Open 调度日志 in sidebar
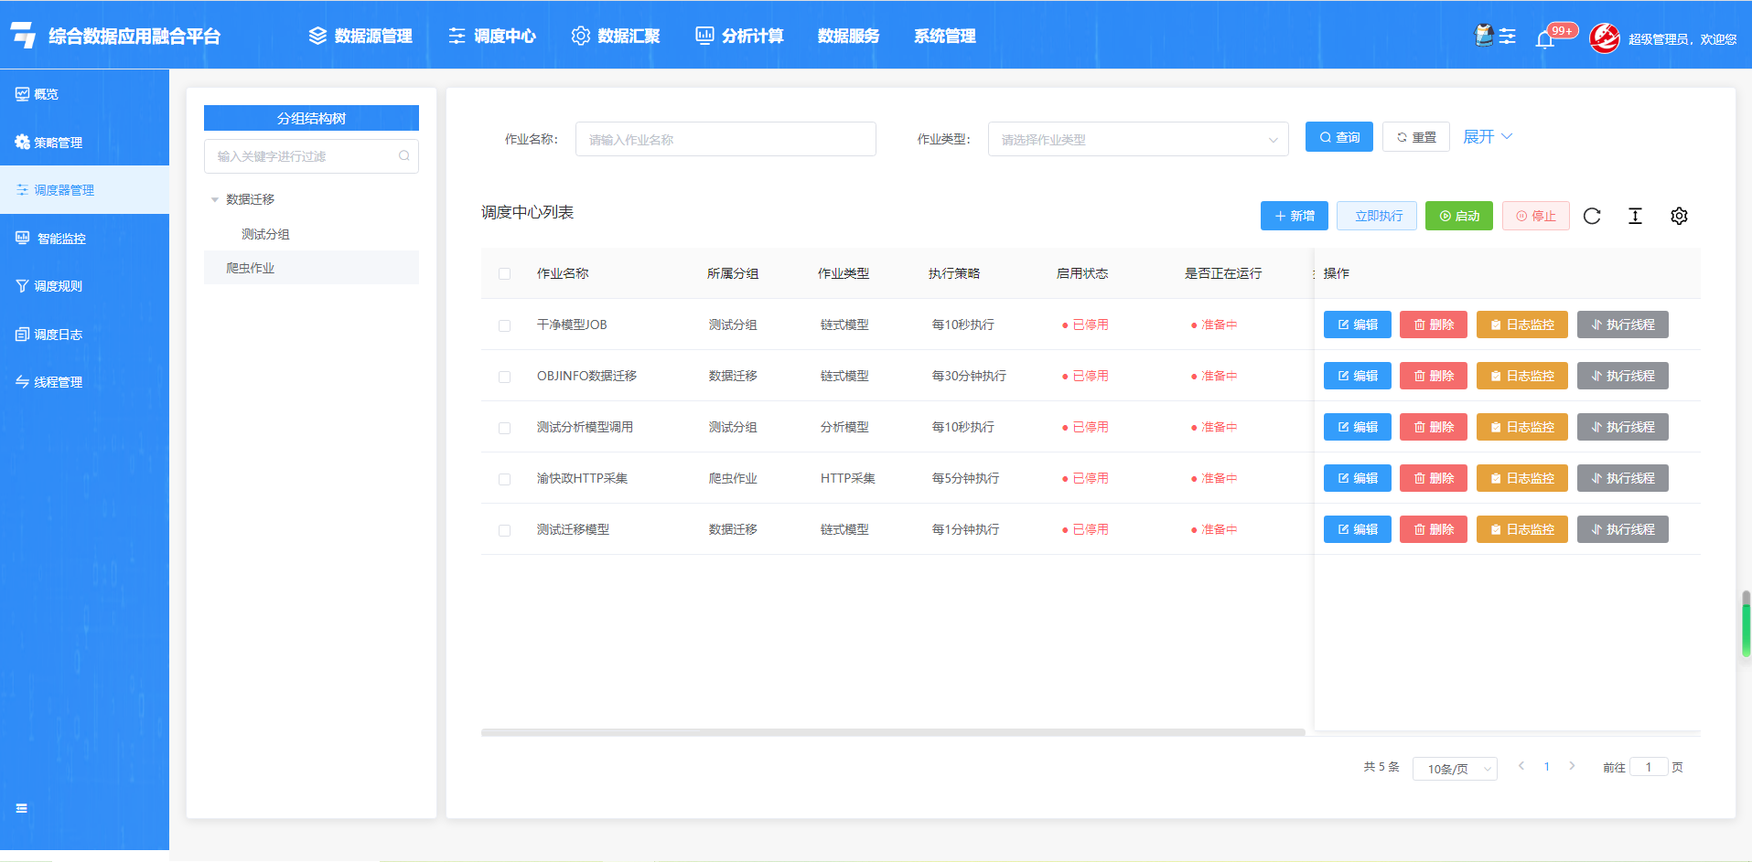The image size is (1752, 862). pos(84,335)
